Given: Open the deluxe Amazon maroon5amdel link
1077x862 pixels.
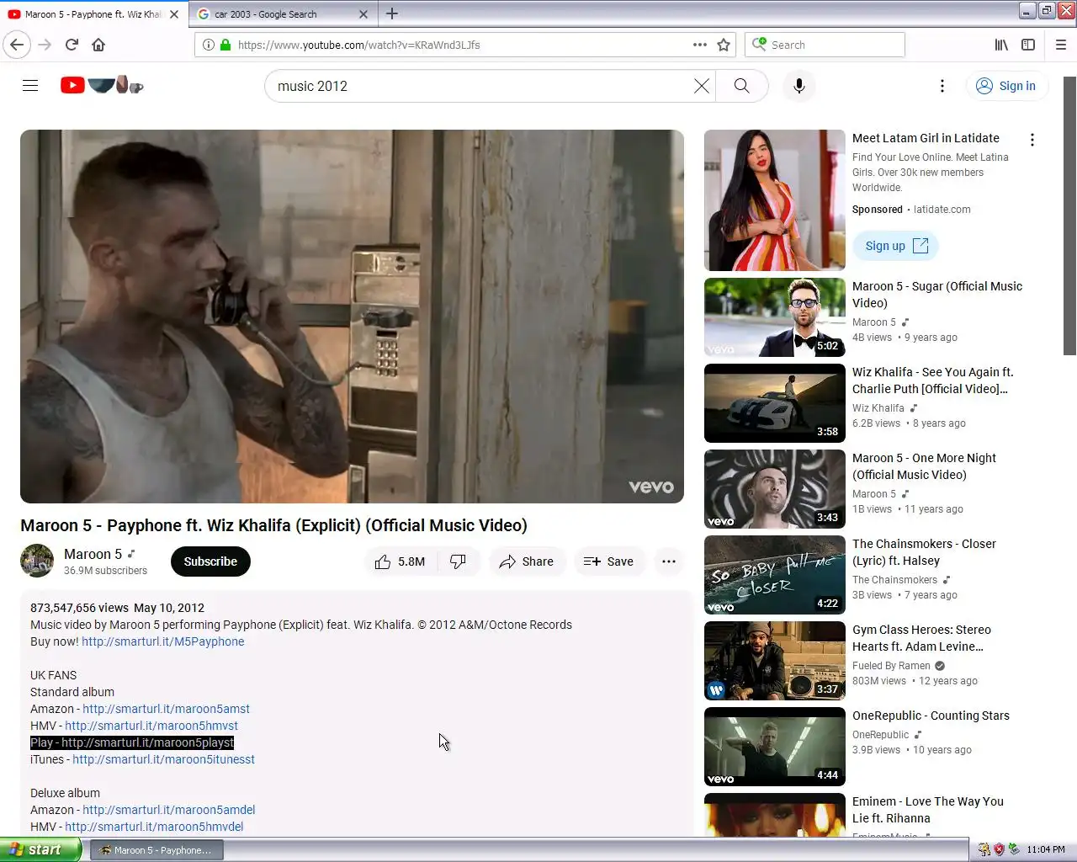Looking at the screenshot, I should point(168,810).
